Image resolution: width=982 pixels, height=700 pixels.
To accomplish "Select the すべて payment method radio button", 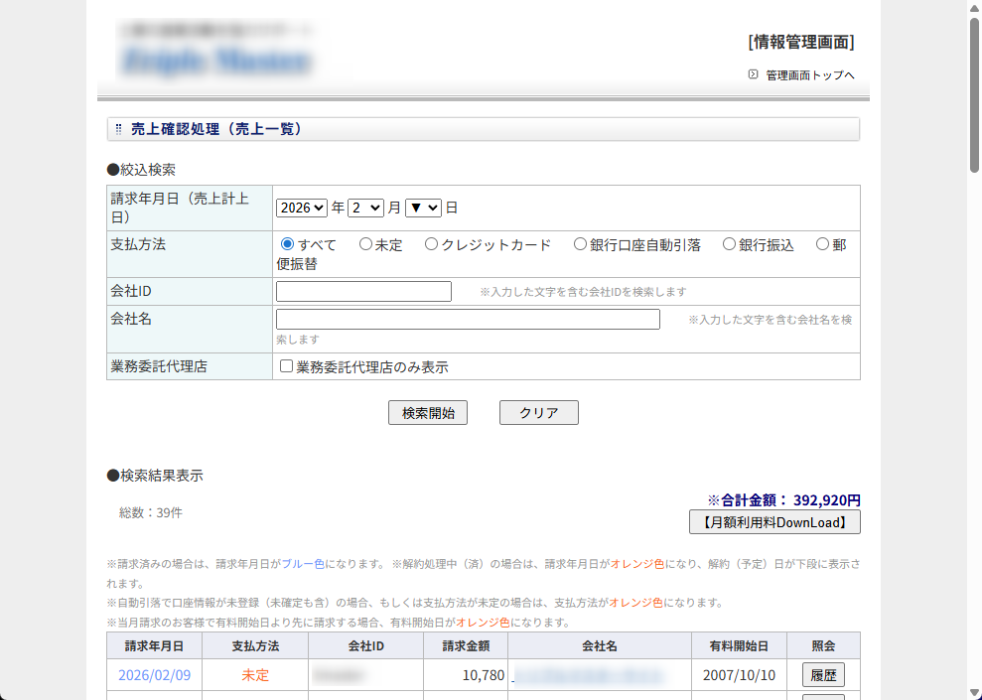I will pyautogui.click(x=286, y=243).
